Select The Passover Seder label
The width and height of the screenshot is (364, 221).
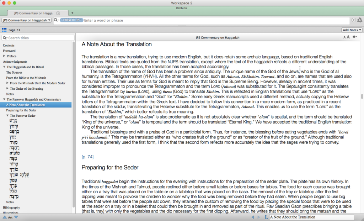click(x=22, y=116)
